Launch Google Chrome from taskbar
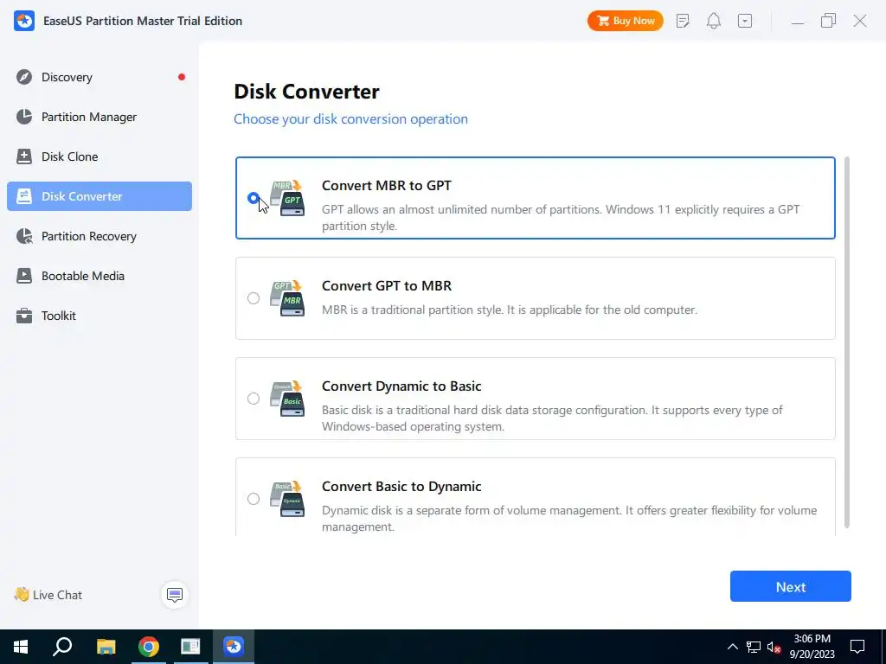The height and width of the screenshot is (664, 886). [x=149, y=647]
